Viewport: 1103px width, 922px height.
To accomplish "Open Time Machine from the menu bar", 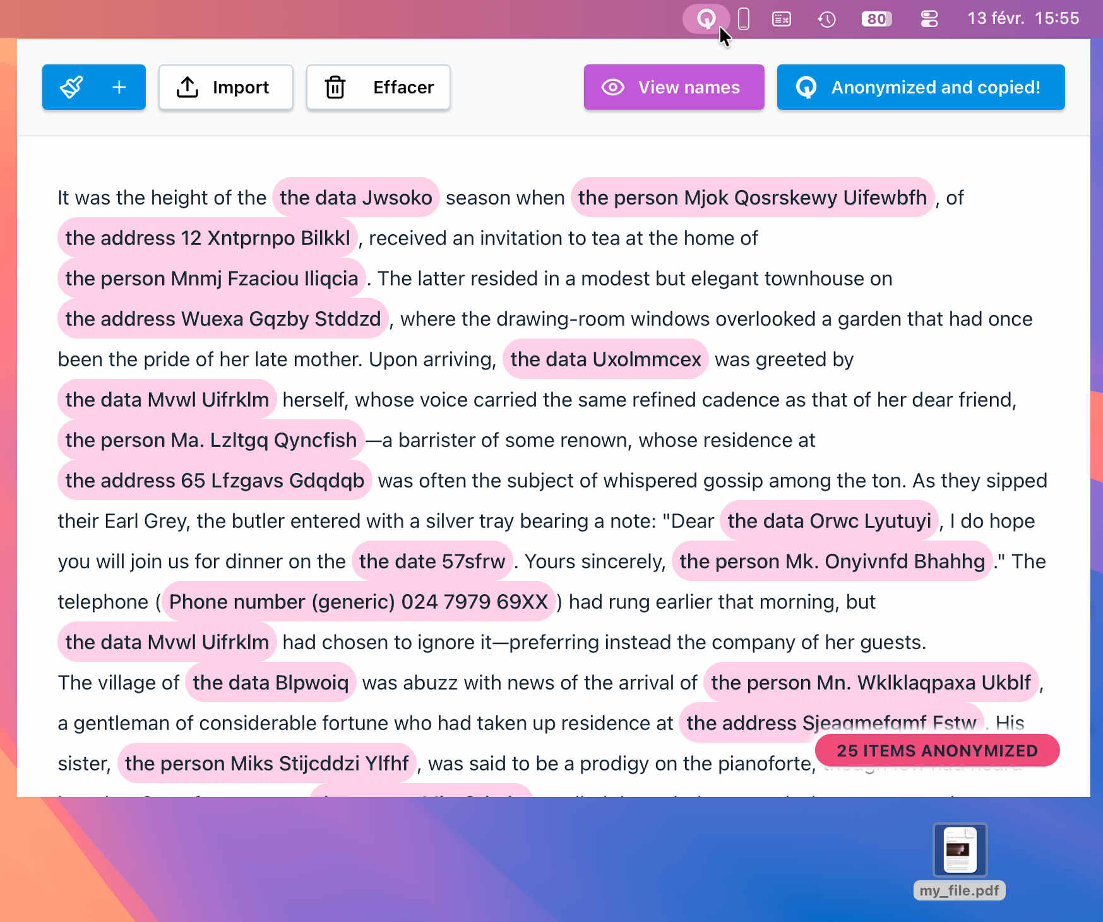I will [827, 19].
